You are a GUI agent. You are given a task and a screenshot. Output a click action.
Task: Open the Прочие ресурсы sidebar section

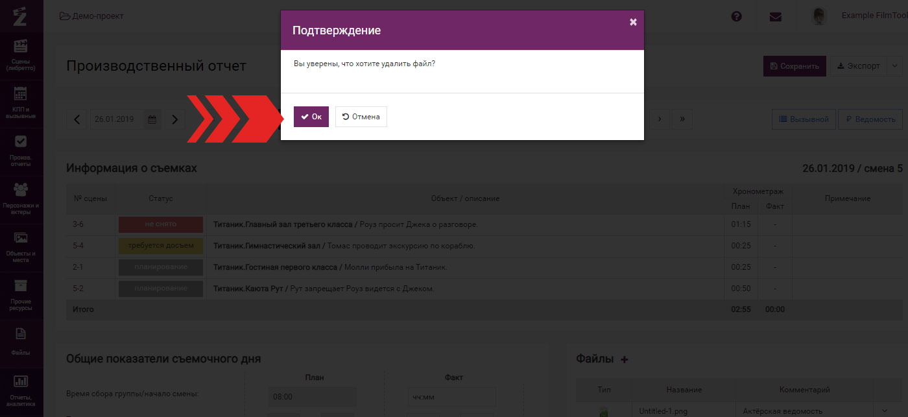click(21, 295)
